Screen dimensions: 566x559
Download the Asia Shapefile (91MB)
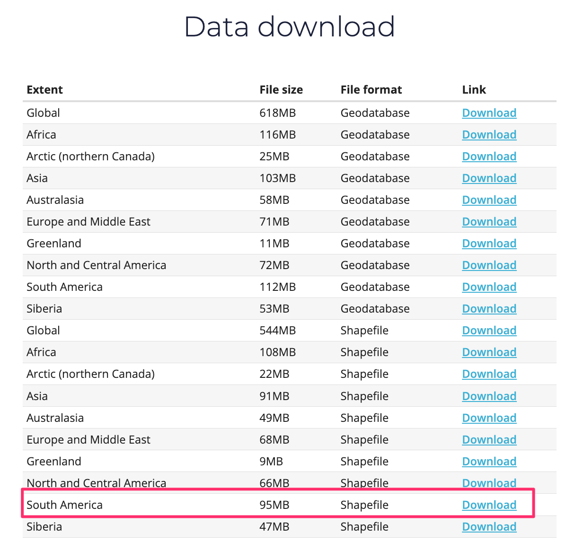pyautogui.click(x=489, y=396)
